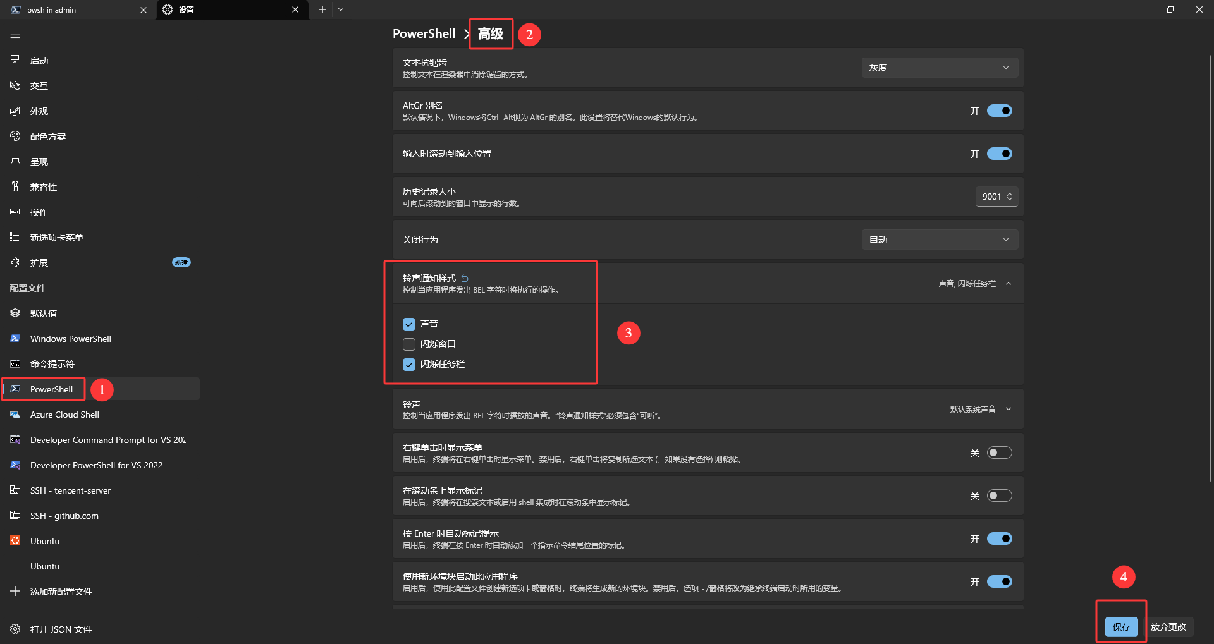Open a new tab with plus icon
Viewport: 1214px width, 644px height.
[x=322, y=9]
